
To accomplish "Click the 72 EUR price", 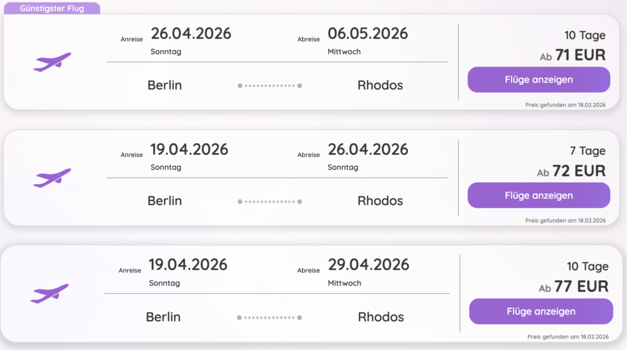I will point(579,171).
